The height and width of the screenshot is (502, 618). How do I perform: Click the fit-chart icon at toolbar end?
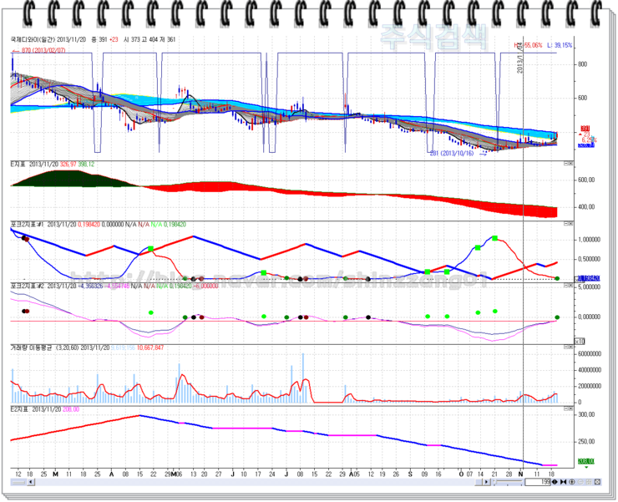597,482
